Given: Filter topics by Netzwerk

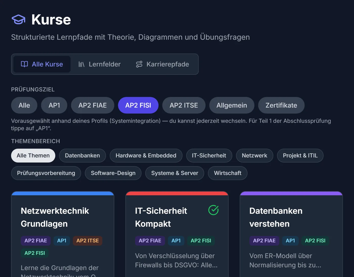Looking at the screenshot, I should 255,155.
